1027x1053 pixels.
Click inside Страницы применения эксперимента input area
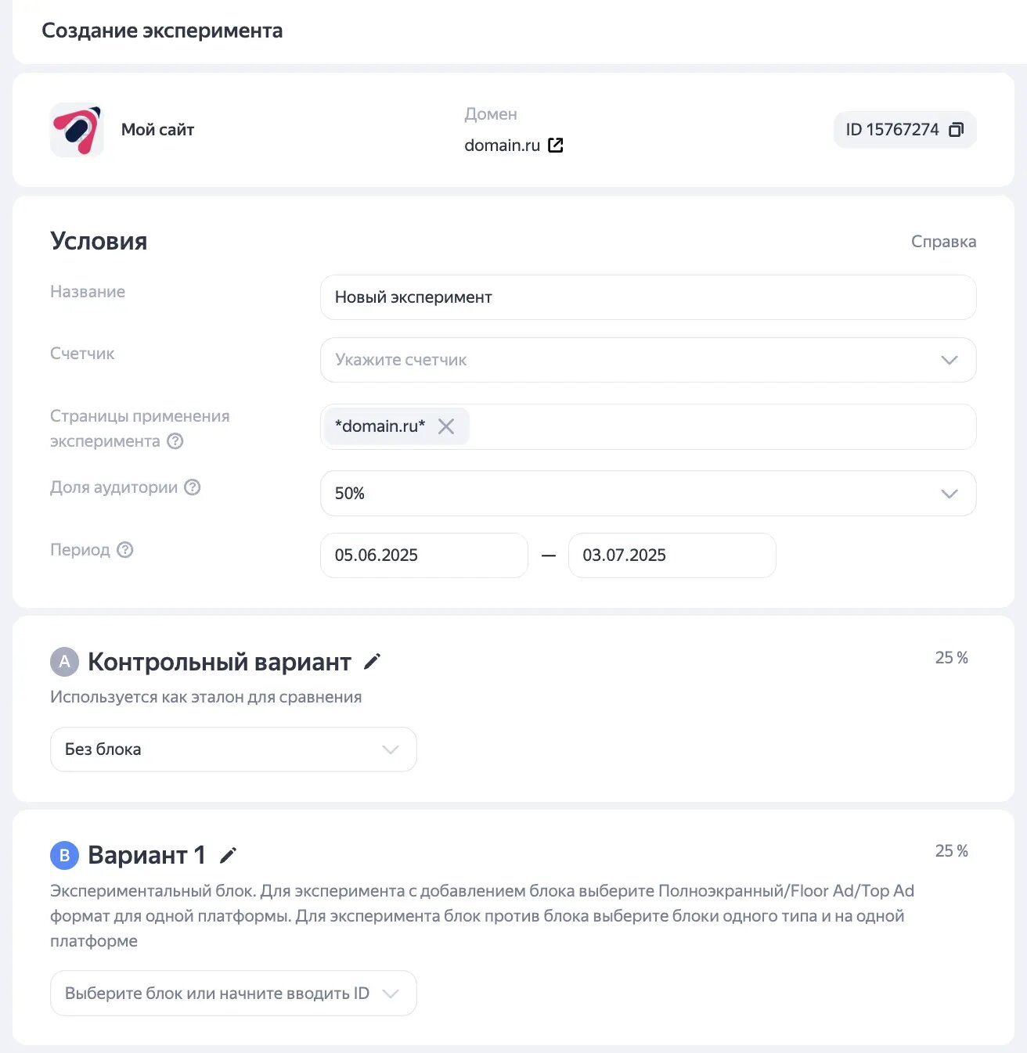pos(720,427)
